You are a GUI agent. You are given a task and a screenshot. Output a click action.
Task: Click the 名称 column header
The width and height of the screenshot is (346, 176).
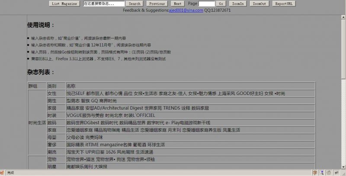[x=71, y=86]
